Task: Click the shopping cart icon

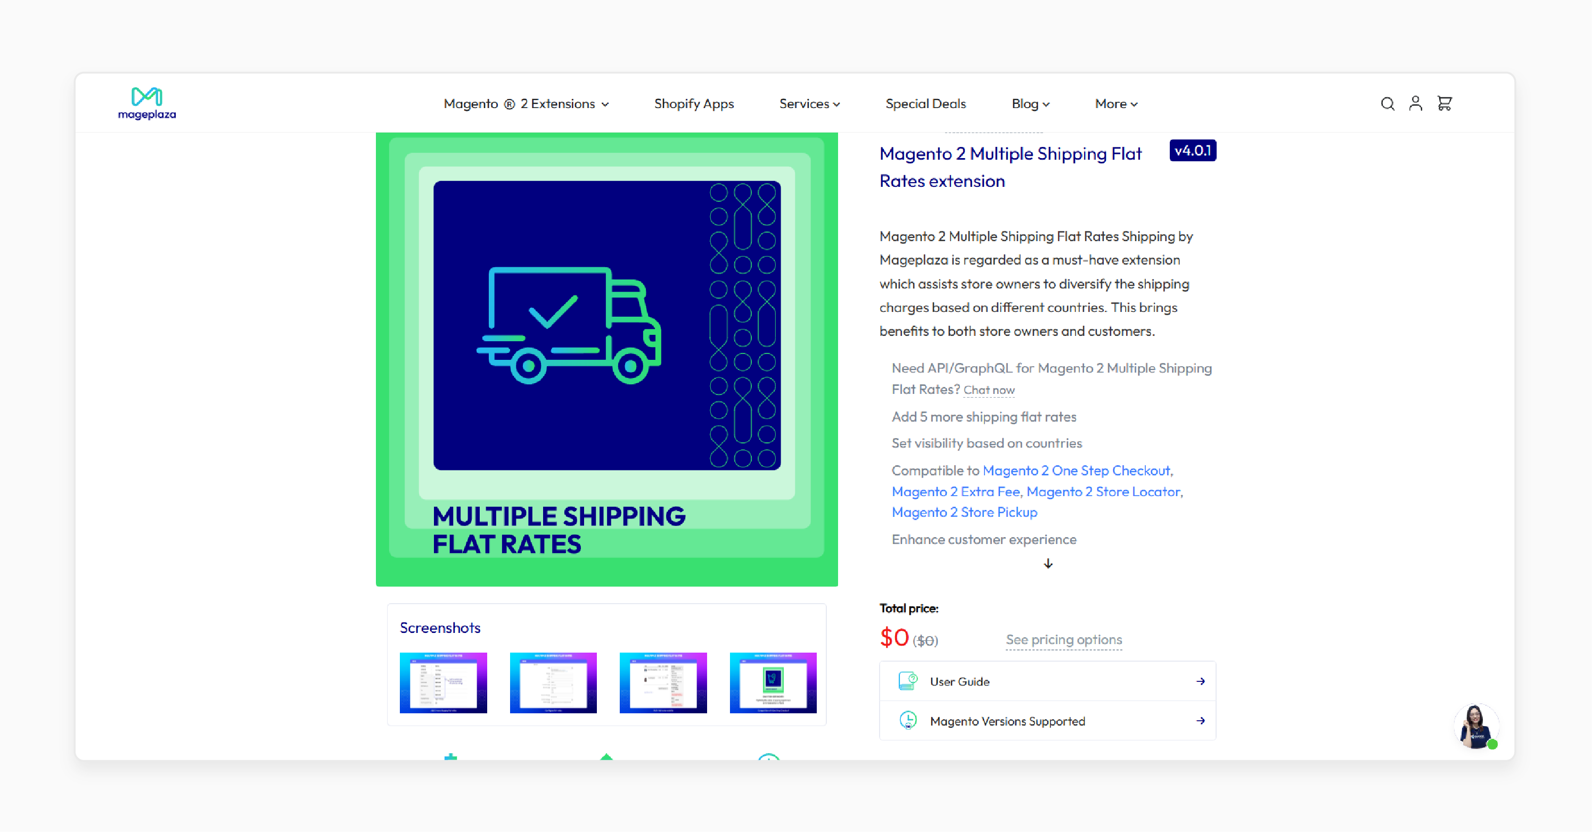Action: (1447, 102)
